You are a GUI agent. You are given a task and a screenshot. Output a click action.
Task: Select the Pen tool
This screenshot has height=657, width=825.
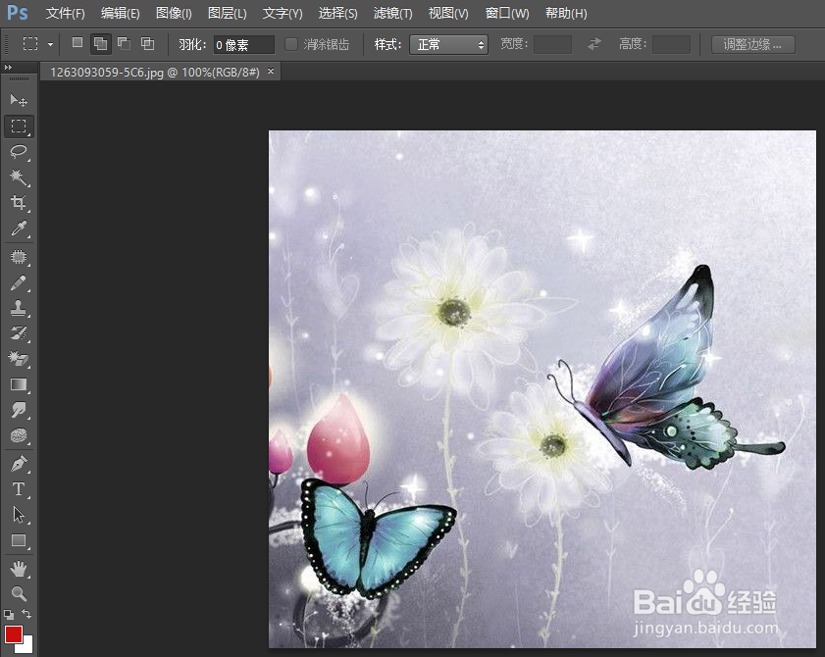[x=19, y=464]
